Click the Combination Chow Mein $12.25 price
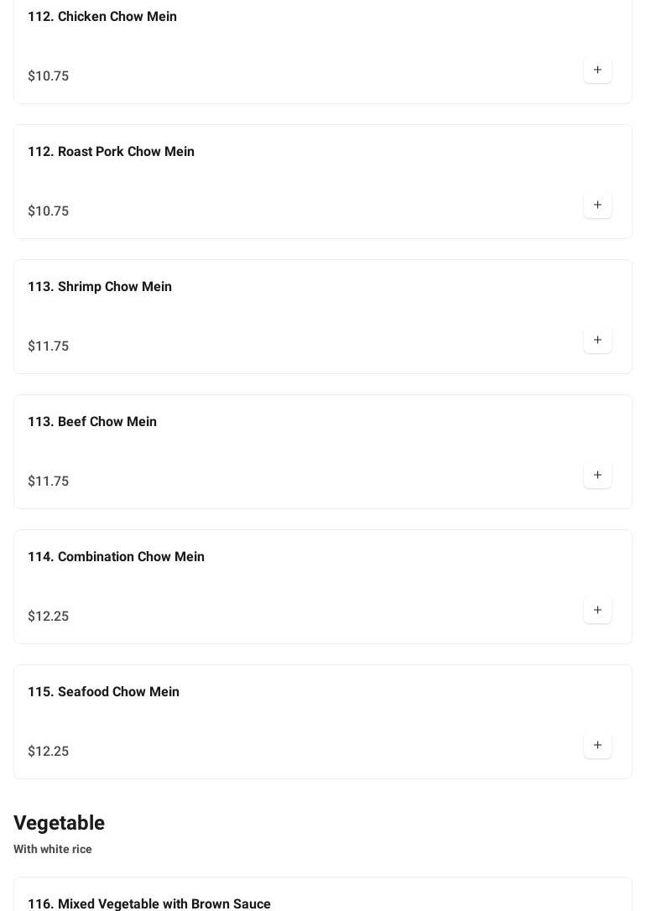Image resolution: width=646 pixels, height=911 pixels. [x=48, y=617]
